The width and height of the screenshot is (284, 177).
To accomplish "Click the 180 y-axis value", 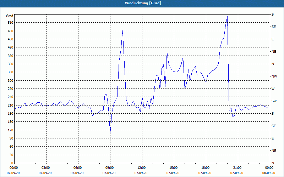I will 11,114.
